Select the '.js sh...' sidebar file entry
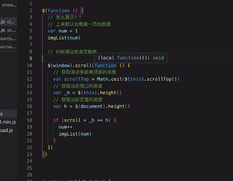The width and height of the screenshot is (233, 181). tap(8, 31)
